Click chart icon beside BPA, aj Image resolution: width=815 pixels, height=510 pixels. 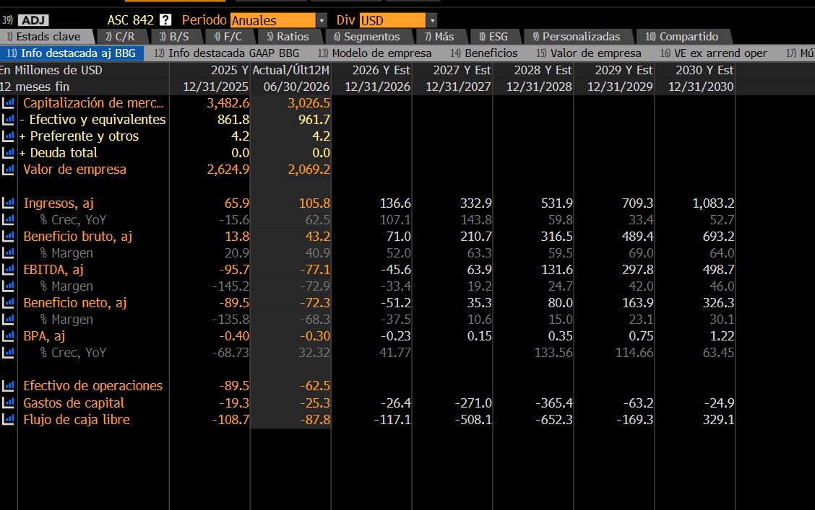[x=9, y=335]
